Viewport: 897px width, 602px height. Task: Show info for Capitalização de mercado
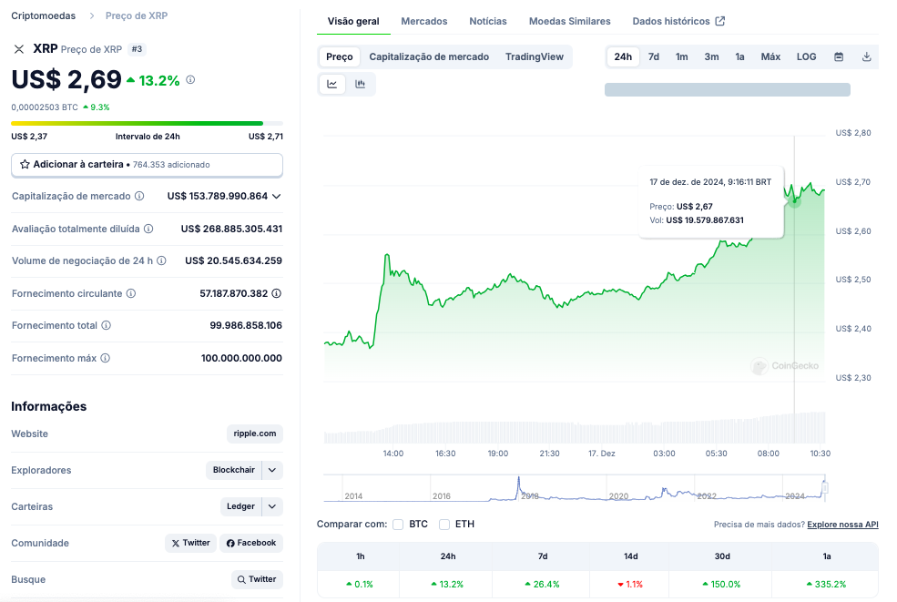point(139,197)
